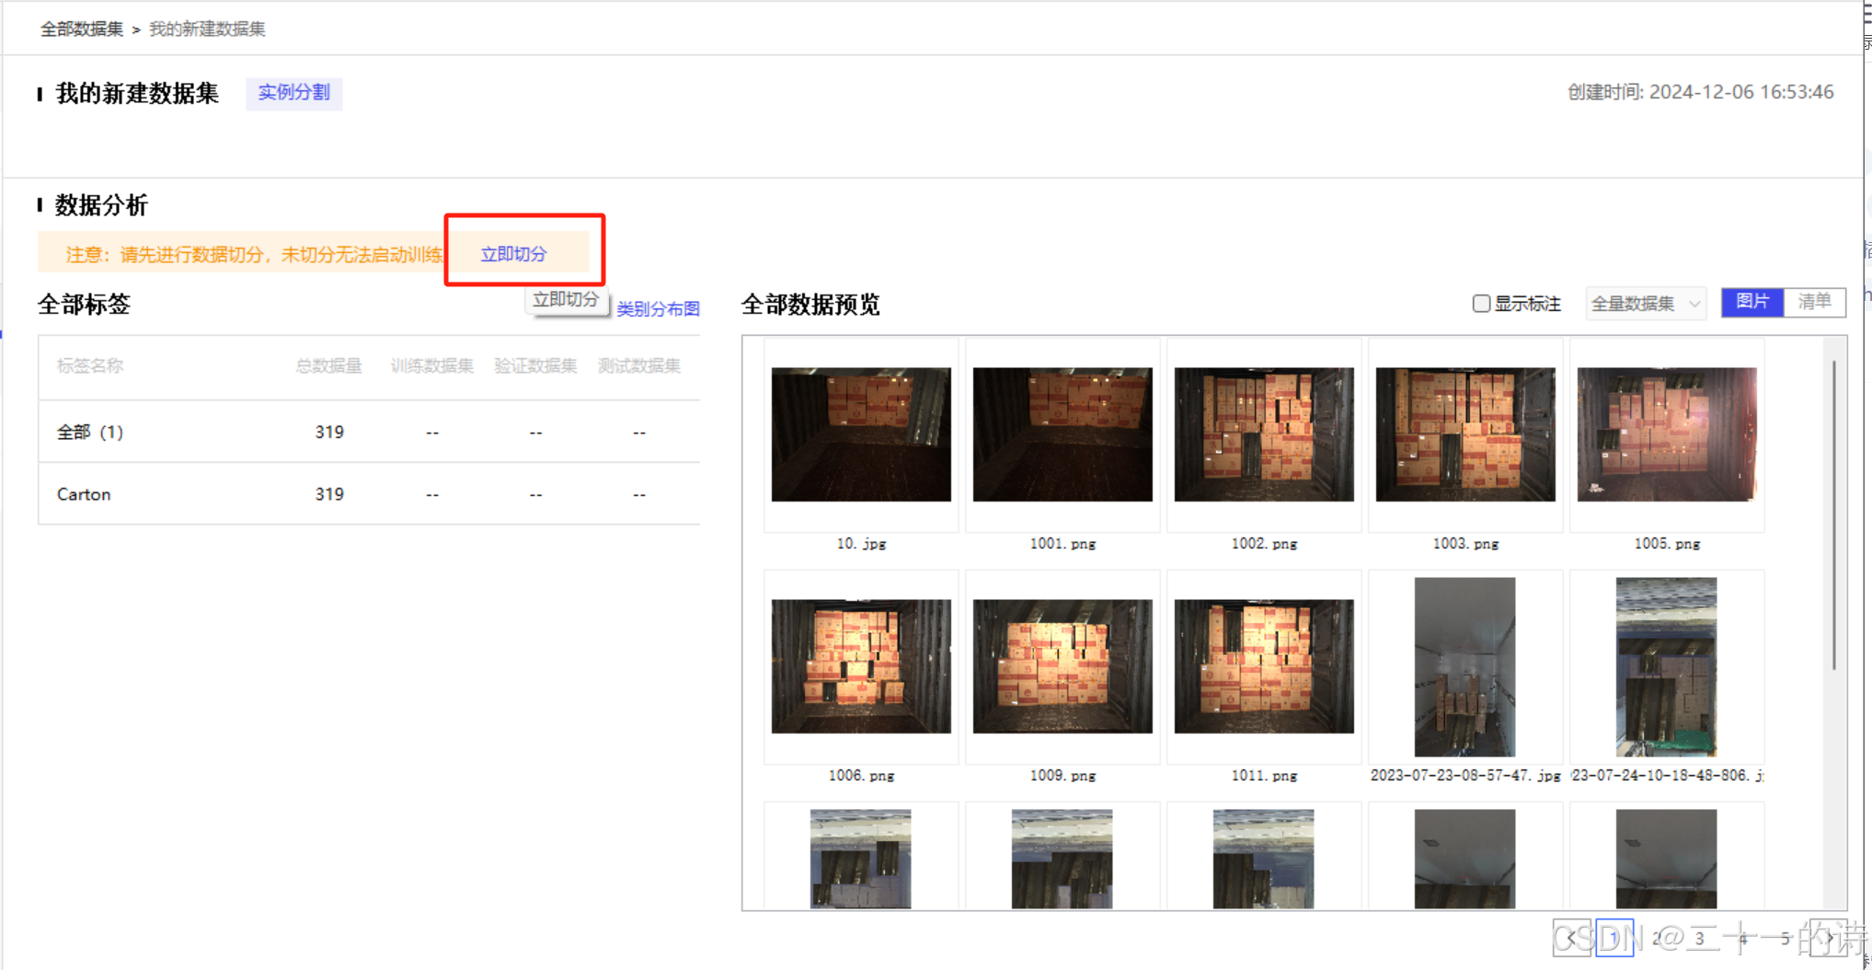This screenshot has width=1872, height=970.
Task: Select the Carton label row
Action: (84, 494)
